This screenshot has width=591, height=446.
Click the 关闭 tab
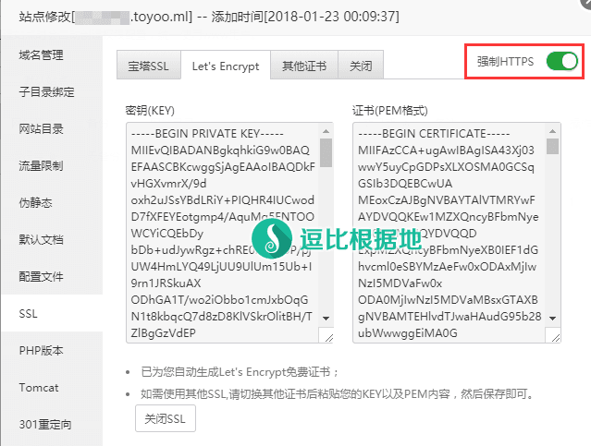(x=361, y=66)
